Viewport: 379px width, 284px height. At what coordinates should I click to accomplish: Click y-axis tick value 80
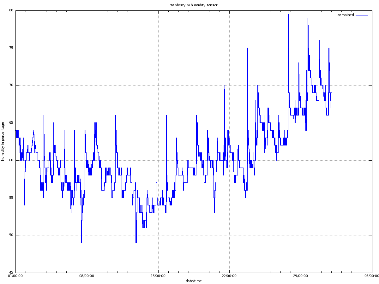point(12,10)
